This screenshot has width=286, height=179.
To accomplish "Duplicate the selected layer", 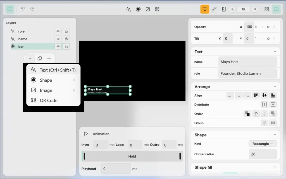I will tap(40, 58).
